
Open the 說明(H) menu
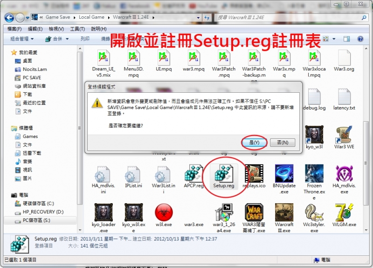coord(99,29)
